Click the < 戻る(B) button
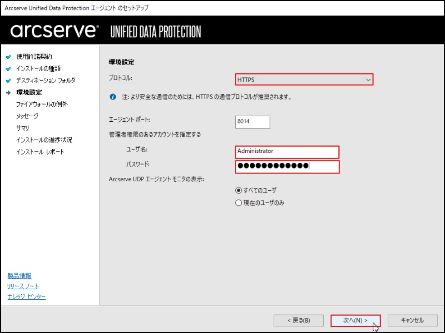The image size is (445, 333). 298,320
